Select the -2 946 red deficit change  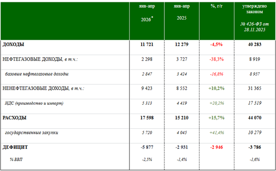[x=217, y=147]
